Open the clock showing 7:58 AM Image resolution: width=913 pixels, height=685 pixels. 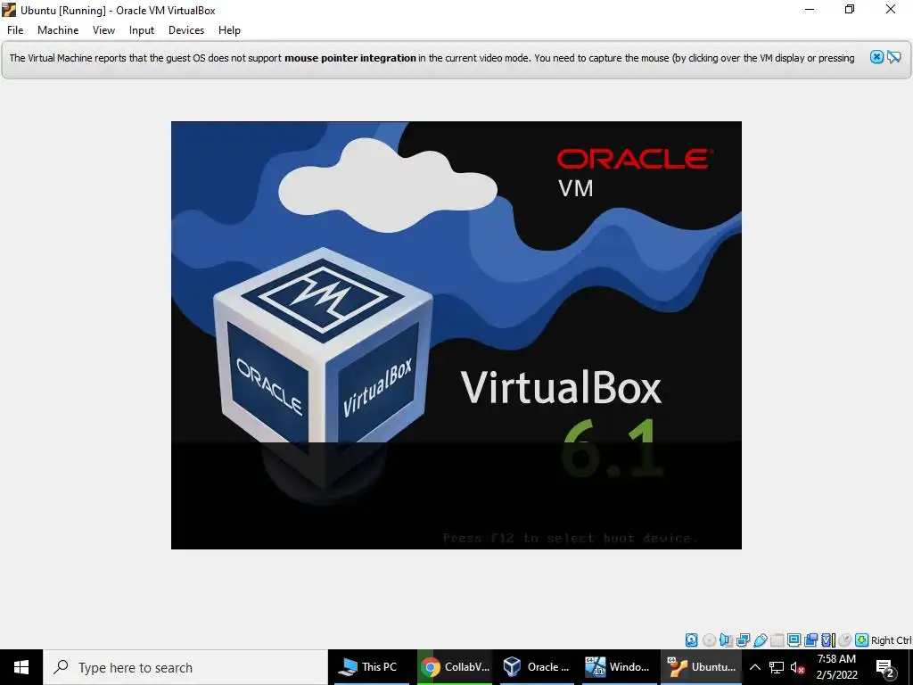836,667
